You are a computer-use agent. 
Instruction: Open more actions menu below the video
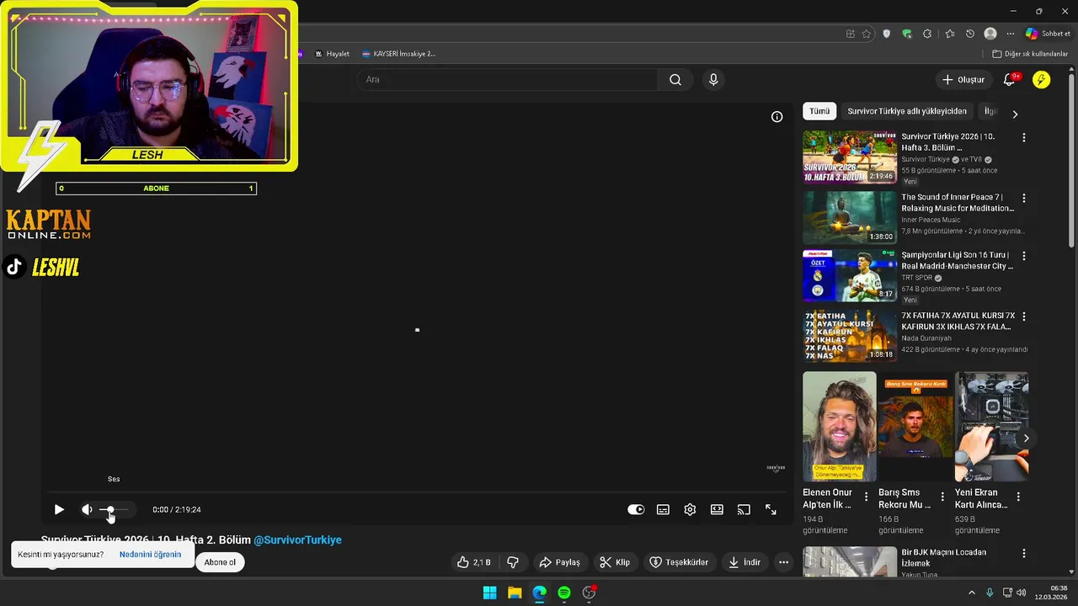[783, 562]
